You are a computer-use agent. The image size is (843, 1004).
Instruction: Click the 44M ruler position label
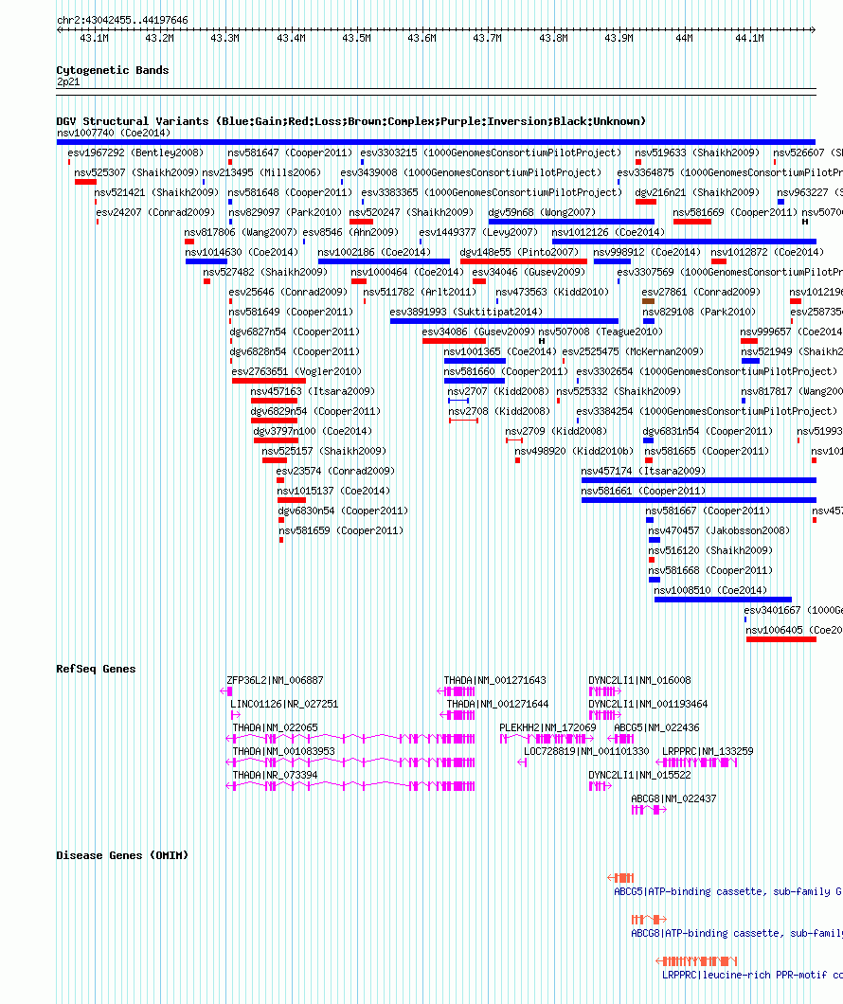(x=684, y=39)
